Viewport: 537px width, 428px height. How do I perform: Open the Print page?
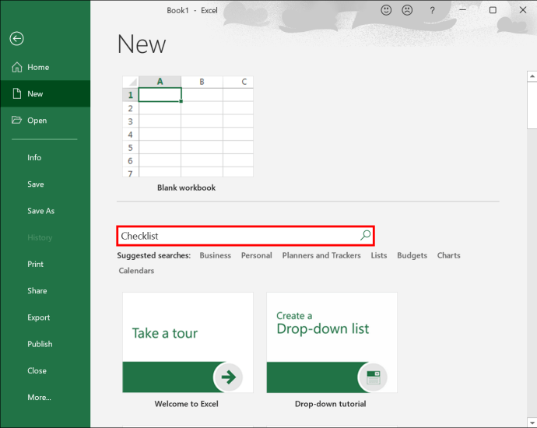coord(45,264)
